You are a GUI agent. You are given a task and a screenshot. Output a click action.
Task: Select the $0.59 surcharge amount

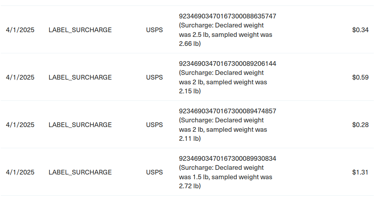tap(360, 77)
